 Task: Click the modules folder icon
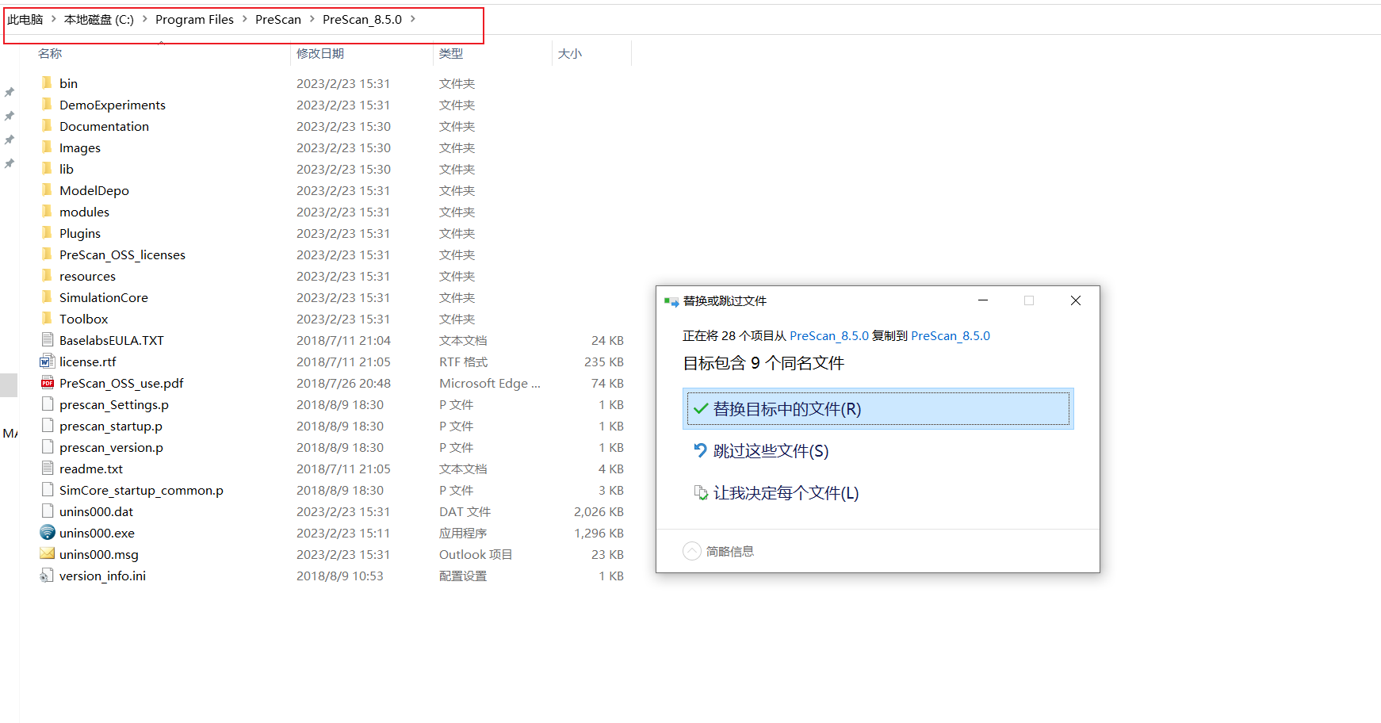(47, 211)
